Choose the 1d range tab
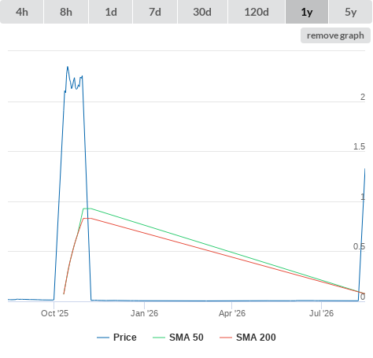The width and height of the screenshot is (373, 358). pyautogui.click(x=111, y=12)
